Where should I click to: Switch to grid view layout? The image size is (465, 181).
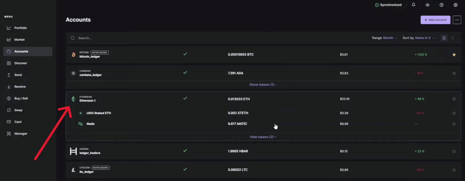[x=453, y=38]
